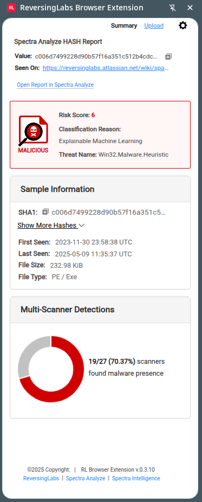Open the settings gear icon
The image size is (202, 502).
point(183,25)
